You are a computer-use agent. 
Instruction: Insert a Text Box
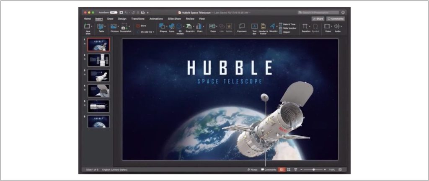[x=254, y=27]
